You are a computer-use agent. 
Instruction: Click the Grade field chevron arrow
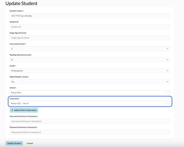point(167,70)
